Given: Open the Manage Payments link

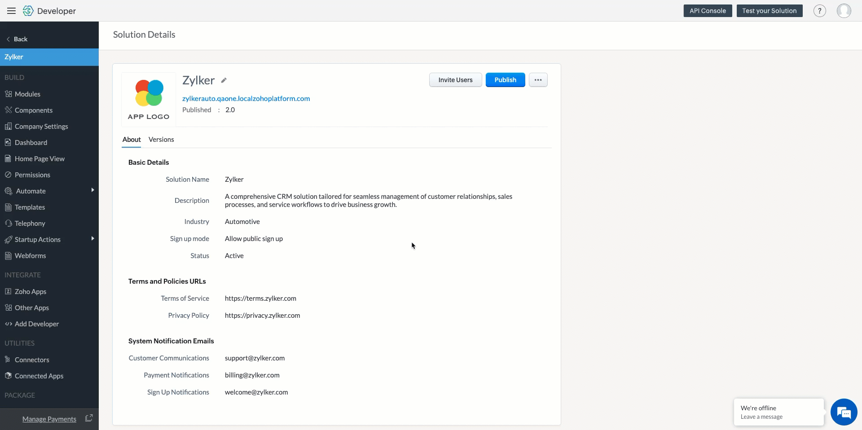Looking at the screenshot, I should click(49, 419).
